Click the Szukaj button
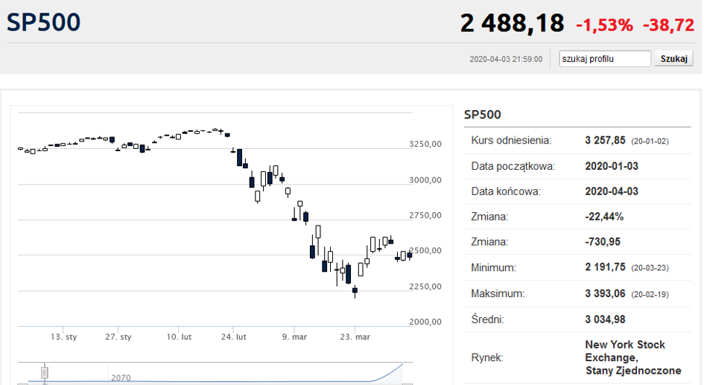The width and height of the screenshot is (704, 385). 673,59
